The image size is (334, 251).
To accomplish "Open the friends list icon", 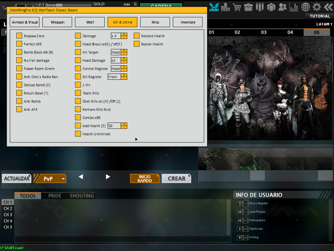I will [282, 7].
